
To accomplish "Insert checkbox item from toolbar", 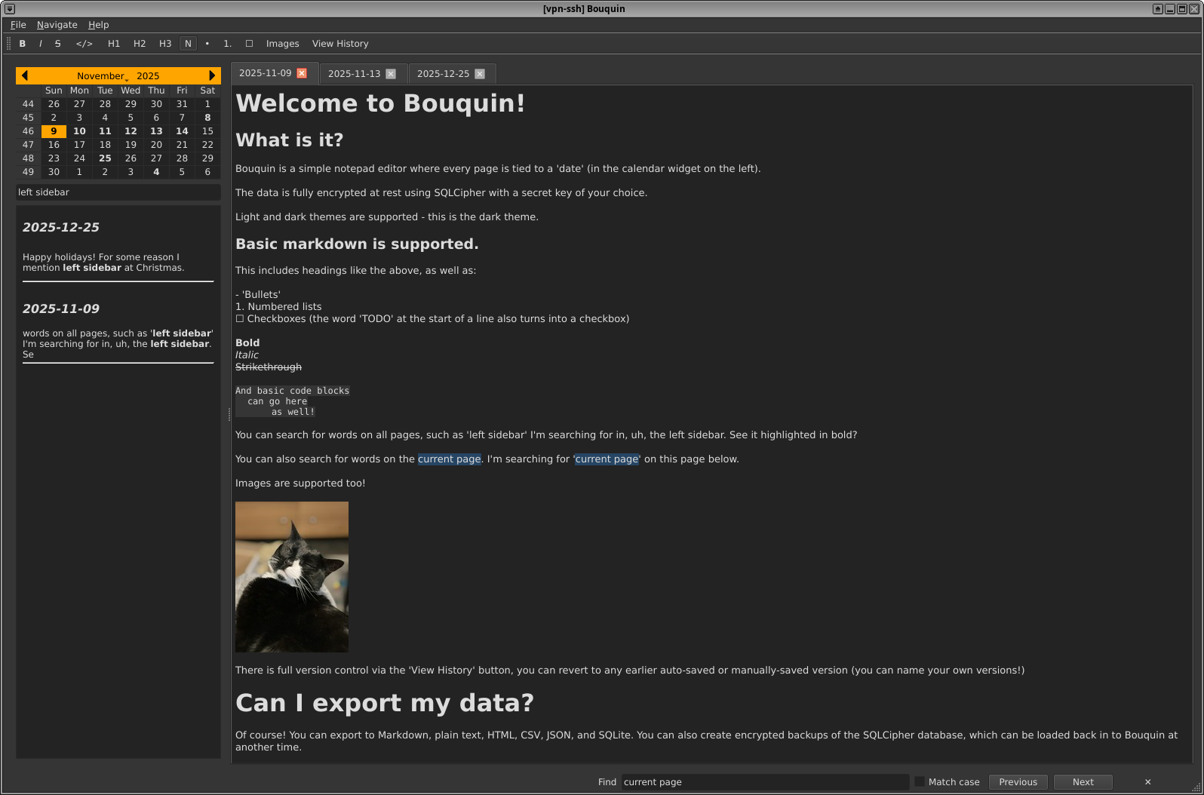I will (x=249, y=44).
